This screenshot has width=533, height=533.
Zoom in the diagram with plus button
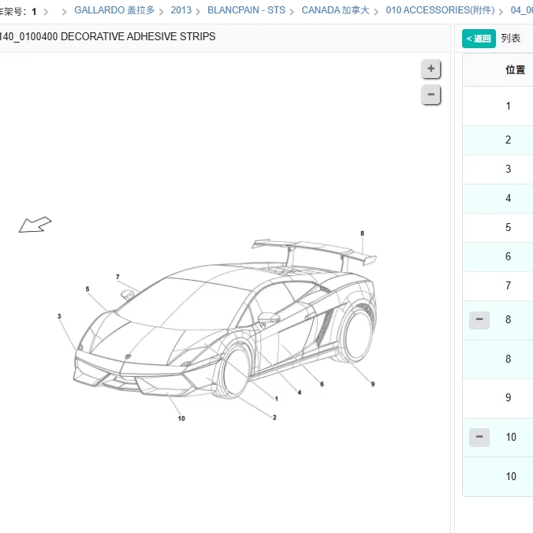430,69
